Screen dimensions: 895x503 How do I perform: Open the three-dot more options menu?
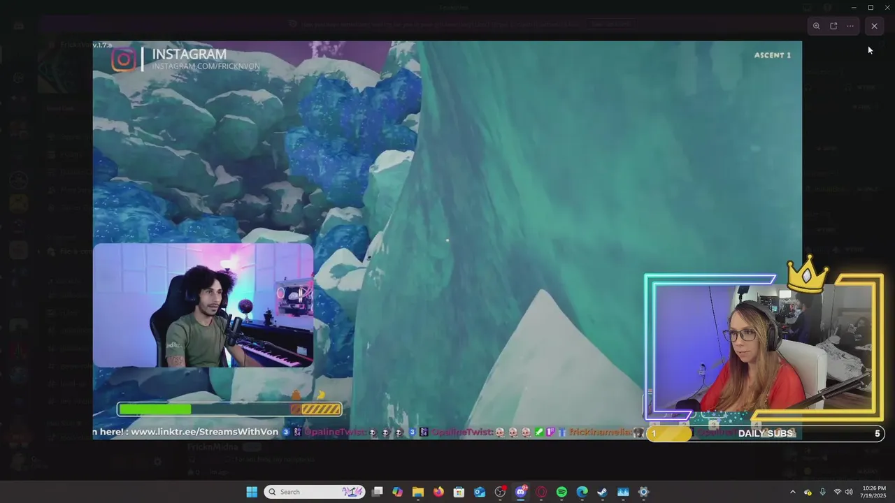click(850, 26)
